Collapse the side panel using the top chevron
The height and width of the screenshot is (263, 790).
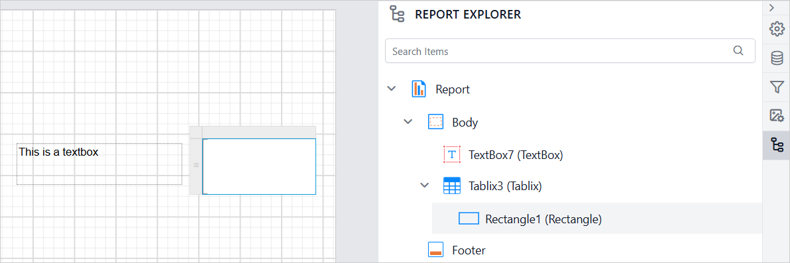click(x=771, y=7)
